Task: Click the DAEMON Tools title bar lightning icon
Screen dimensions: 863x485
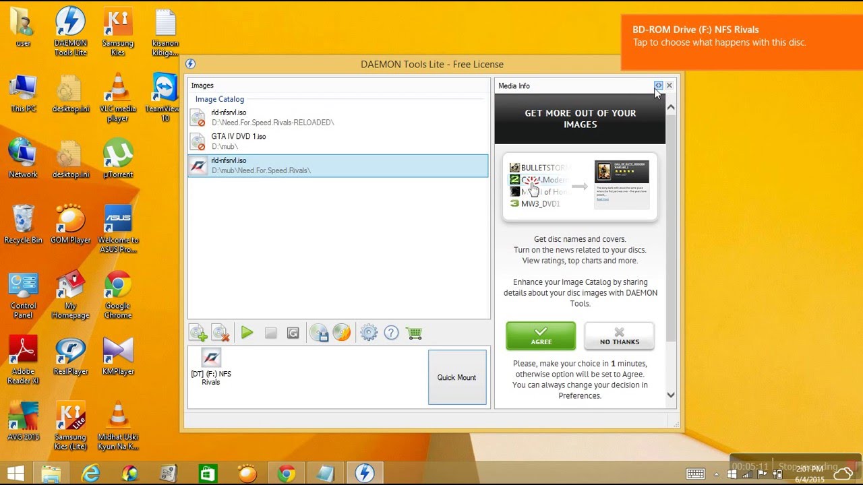Action: pyautogui.click(x=190, y=64)
